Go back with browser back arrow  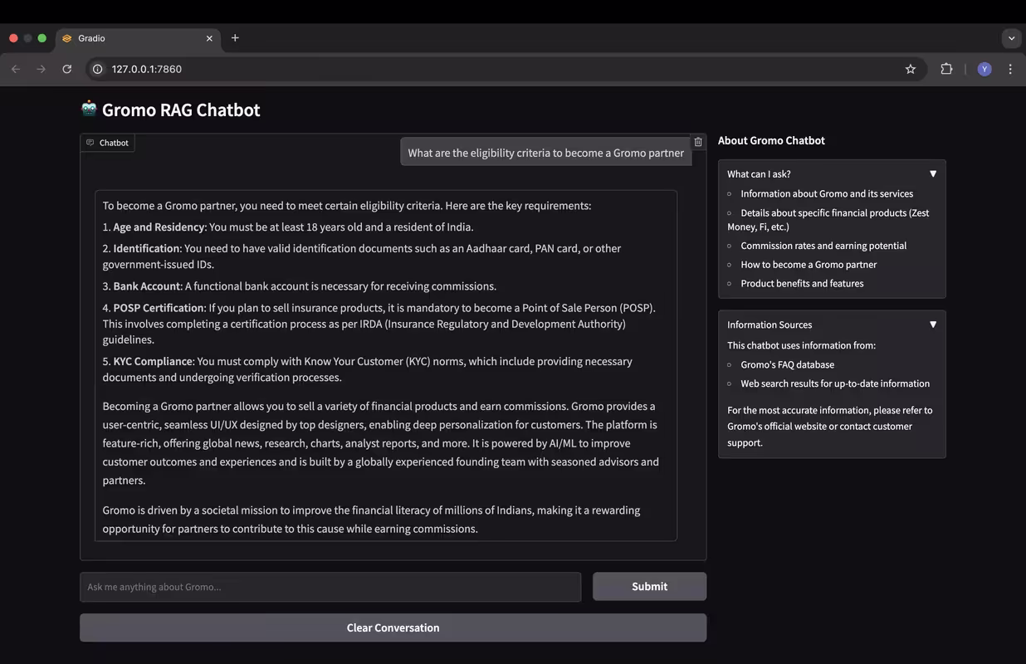16,69
